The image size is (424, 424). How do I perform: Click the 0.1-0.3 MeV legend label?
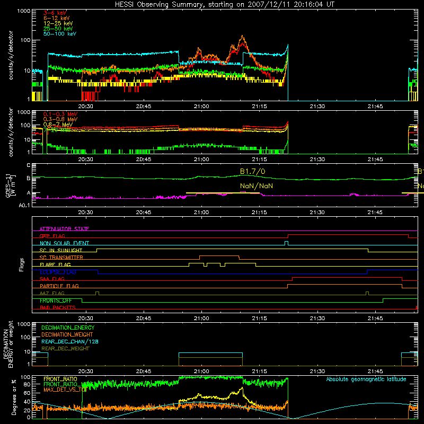(x=60, y=114)
